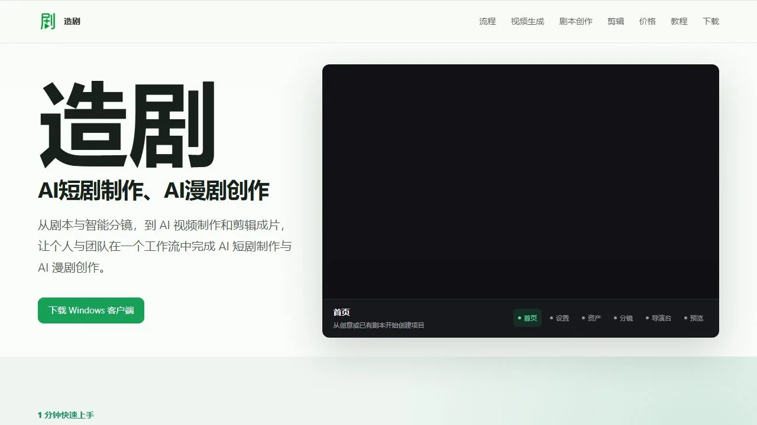Open the 流程 navigation link
This screenshot has width=757, height=425.
click(x=487, y=21)
